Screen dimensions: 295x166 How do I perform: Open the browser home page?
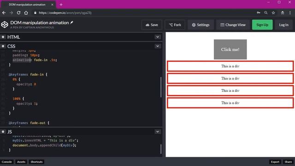26,13
